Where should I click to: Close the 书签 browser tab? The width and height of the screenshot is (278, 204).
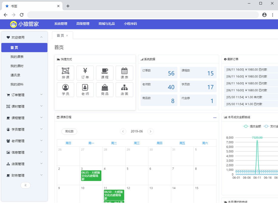(x=58, y=6)
